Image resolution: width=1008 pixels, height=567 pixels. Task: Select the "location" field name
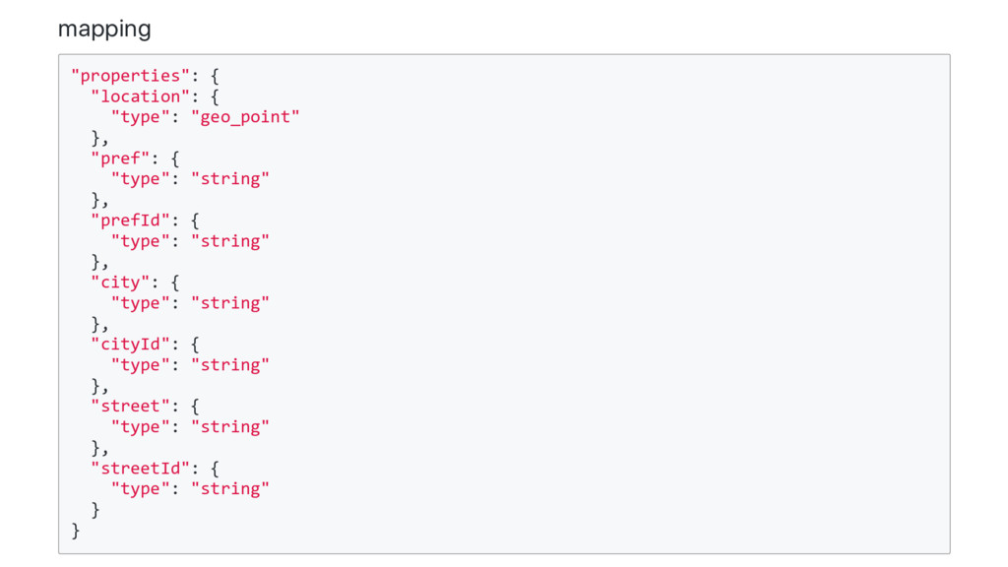coord(140,96)
